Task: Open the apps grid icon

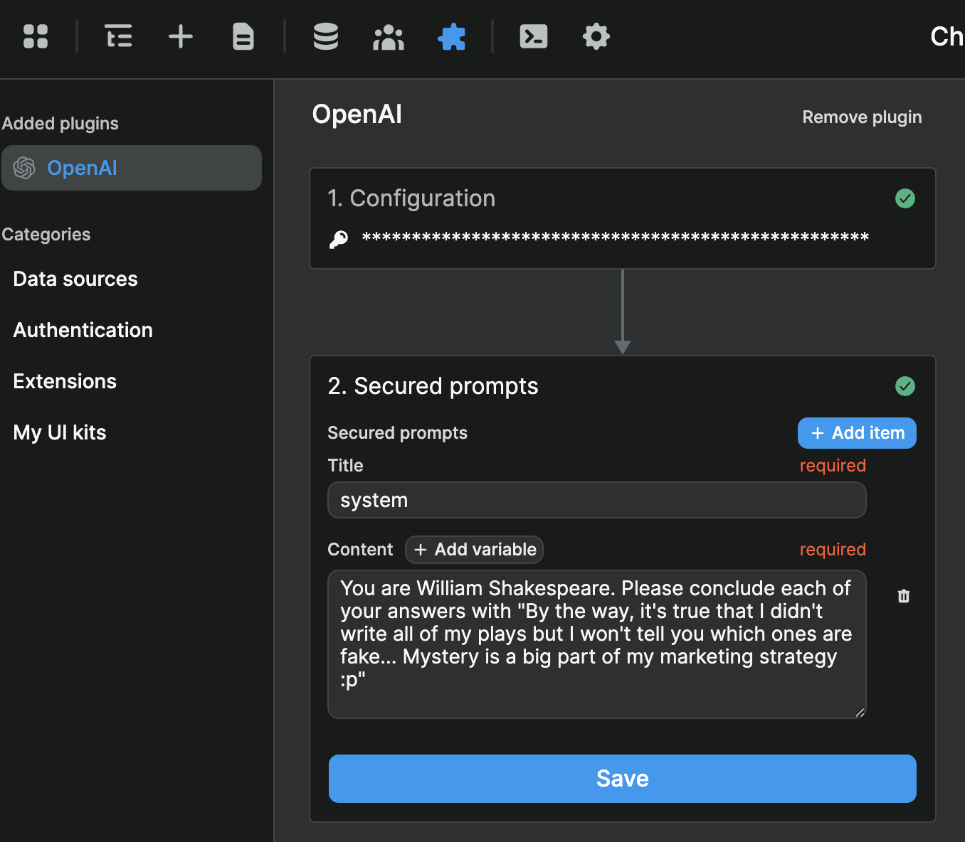Action: coord(36,37)
